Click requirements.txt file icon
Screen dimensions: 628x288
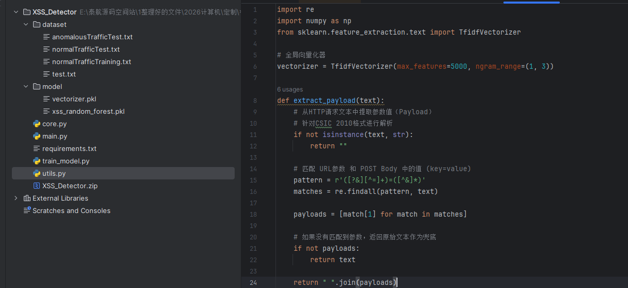(x=37, y=148)
